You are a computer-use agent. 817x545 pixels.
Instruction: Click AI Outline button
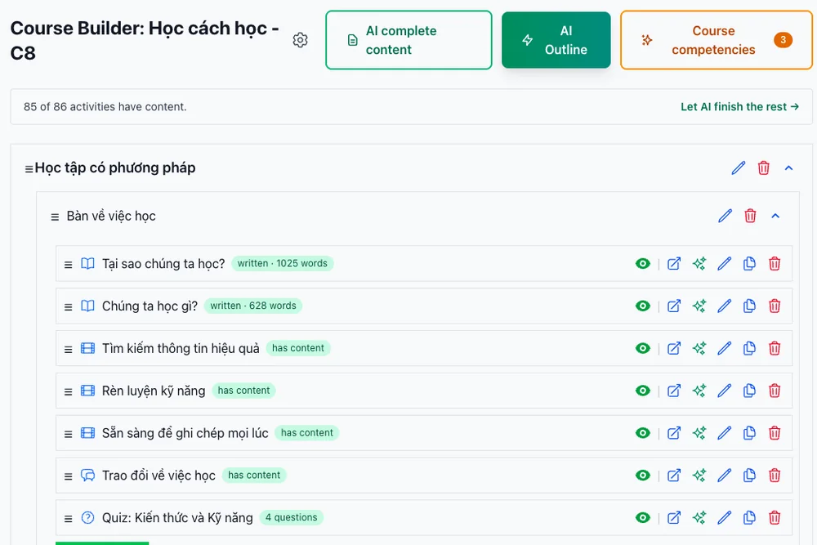pyautogui.click(x=556, y=40)
